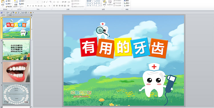Expand the shapes gallery more arrow
This screenshot has width=214, height=108.
pyautogui.click(x=101, y=5)
